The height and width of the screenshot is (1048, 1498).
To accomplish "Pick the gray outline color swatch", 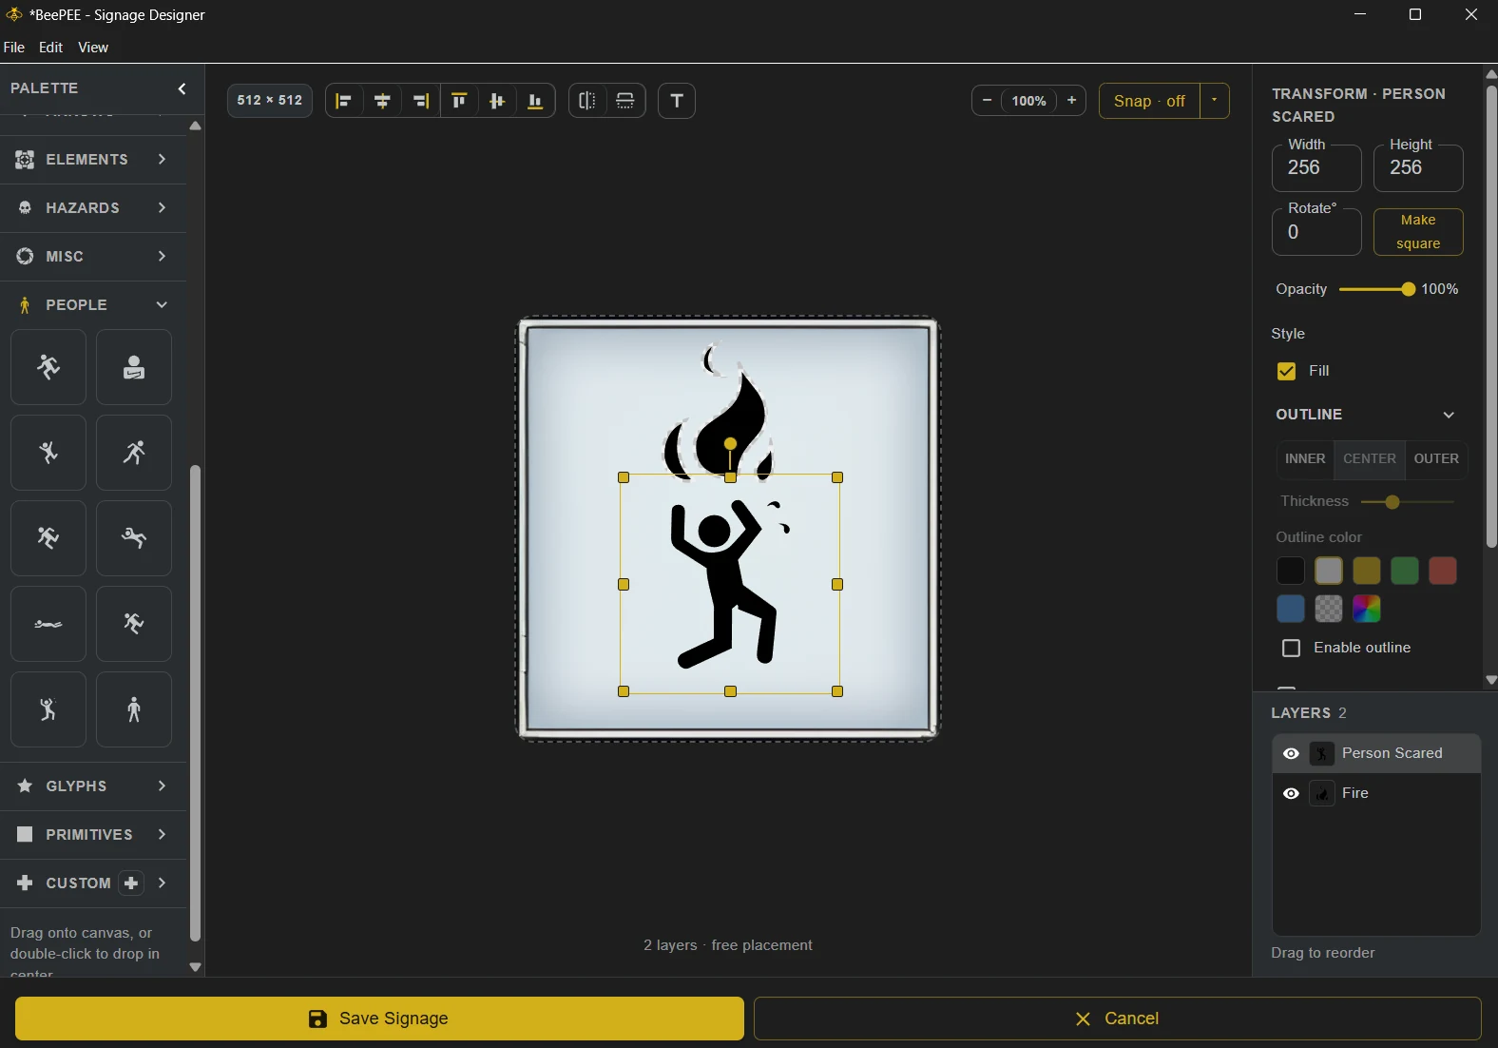I will coord(1328,571).
